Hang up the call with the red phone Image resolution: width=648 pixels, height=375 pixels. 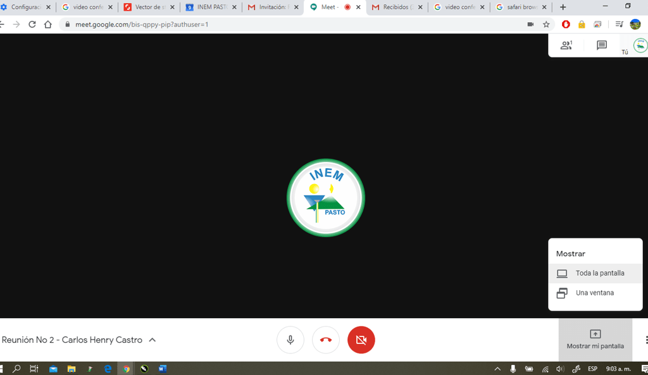(x=326, y=340)
